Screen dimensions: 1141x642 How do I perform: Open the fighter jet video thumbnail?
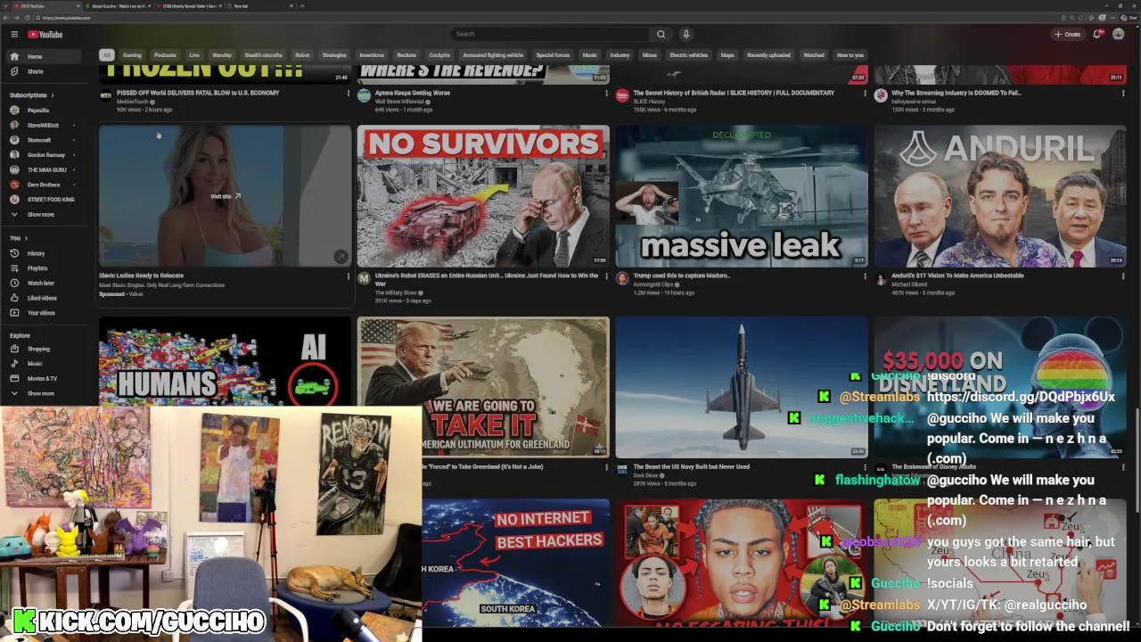(x=742, y=388)
